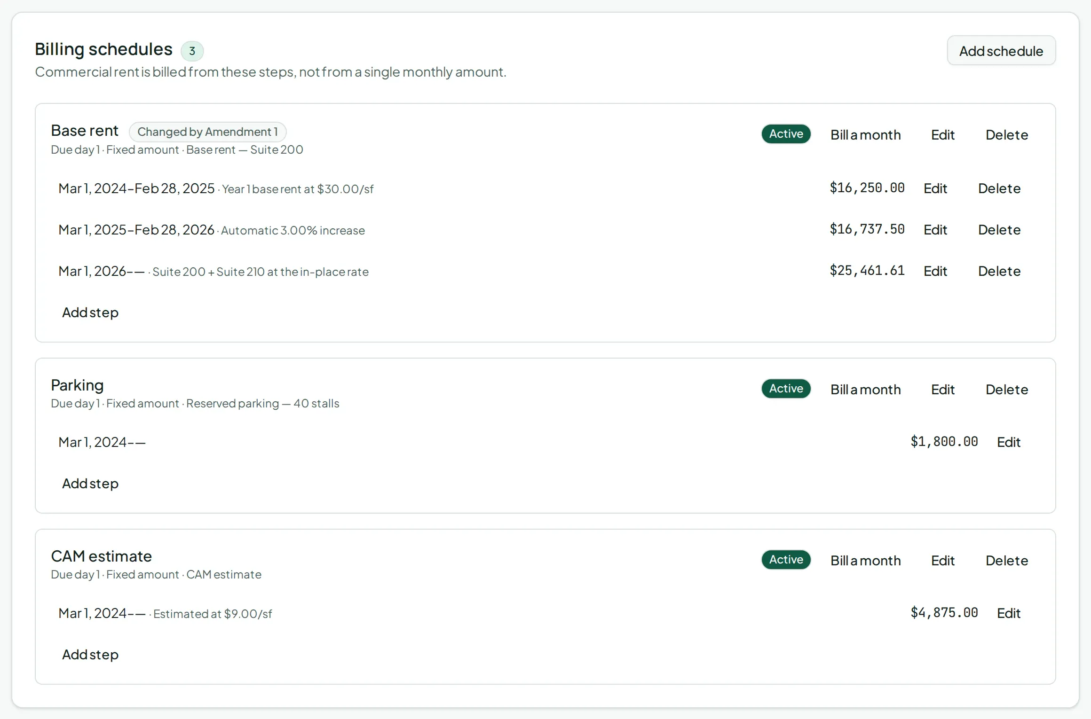Bill a month for CAM estimate
The height and width of the screenshot is (719, 1091).
(x=866, y=561)
